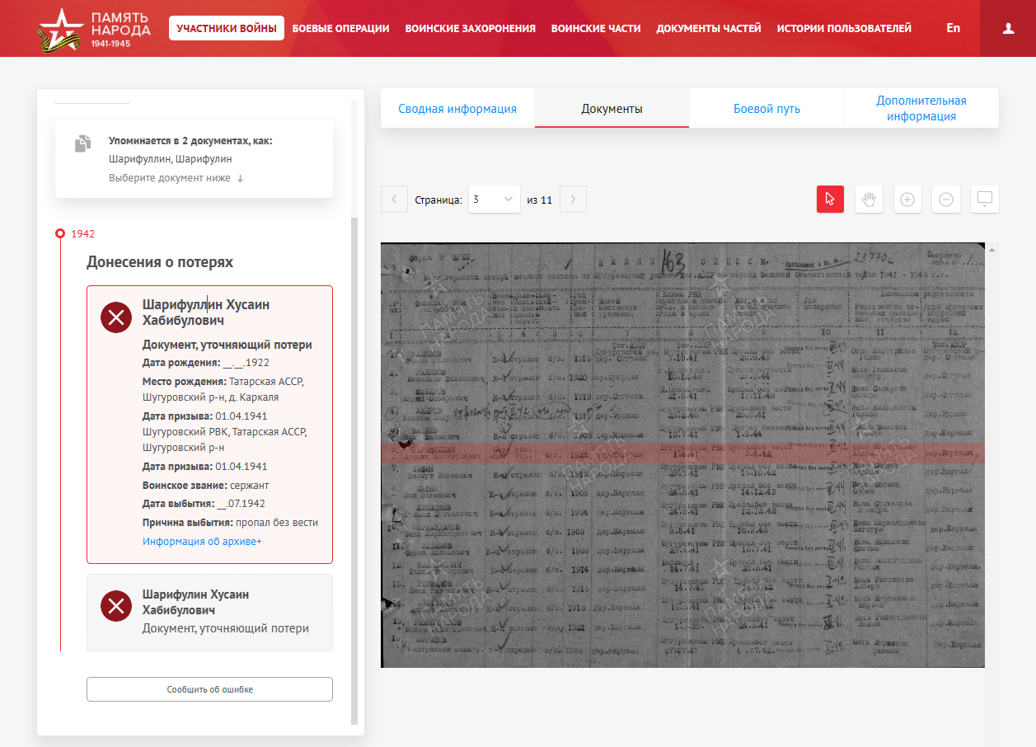Open fullscreen view of the document

pyautogui.click(x=985, y=200)
